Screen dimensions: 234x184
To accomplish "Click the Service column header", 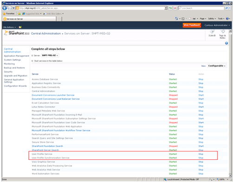I will (35, 74).
